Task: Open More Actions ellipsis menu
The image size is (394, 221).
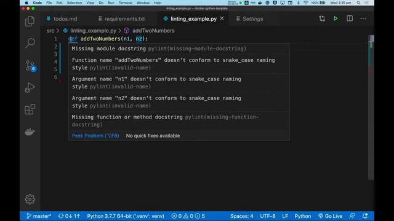Action: [x=363, y=18]
